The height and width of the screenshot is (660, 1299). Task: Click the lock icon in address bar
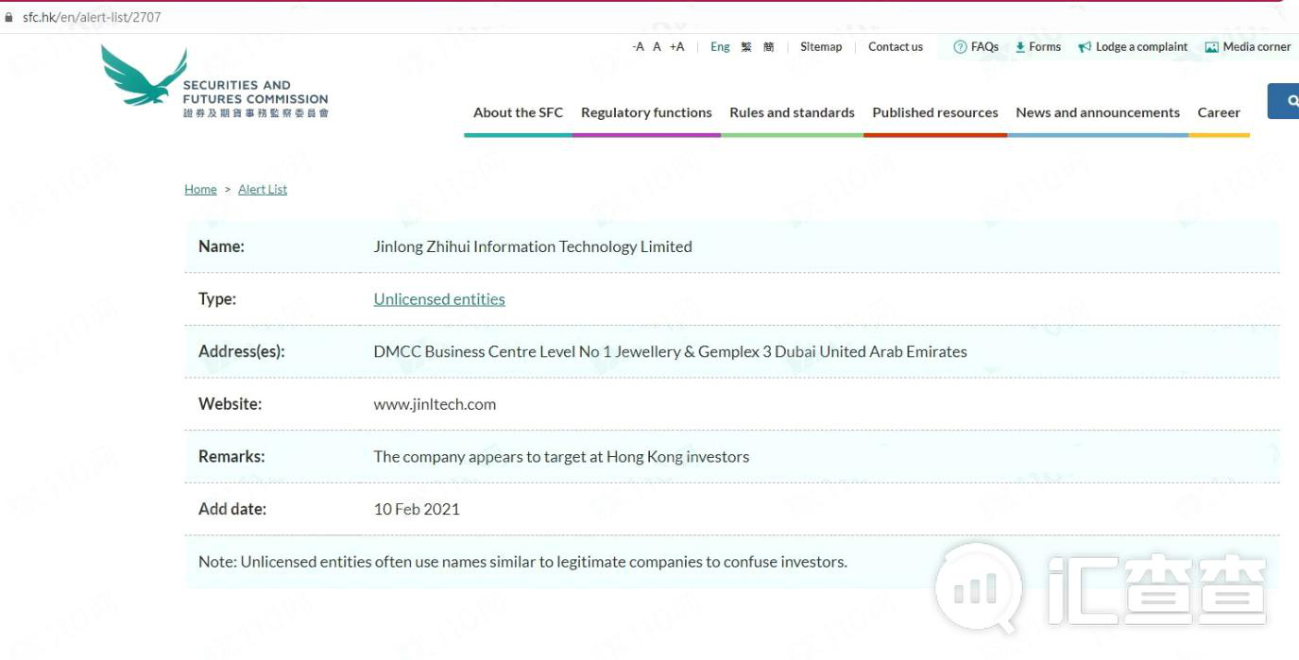(9, 17)
